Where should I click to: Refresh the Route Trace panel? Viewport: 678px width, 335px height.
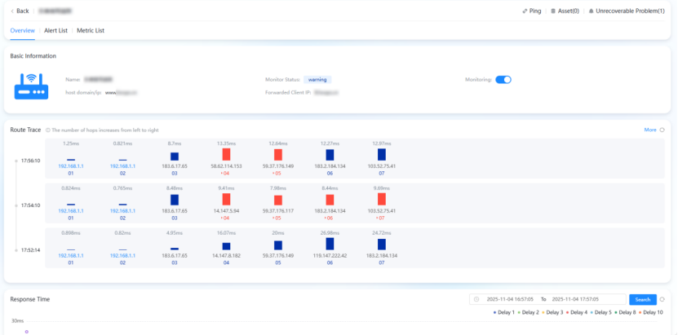[x=662, y=130]
